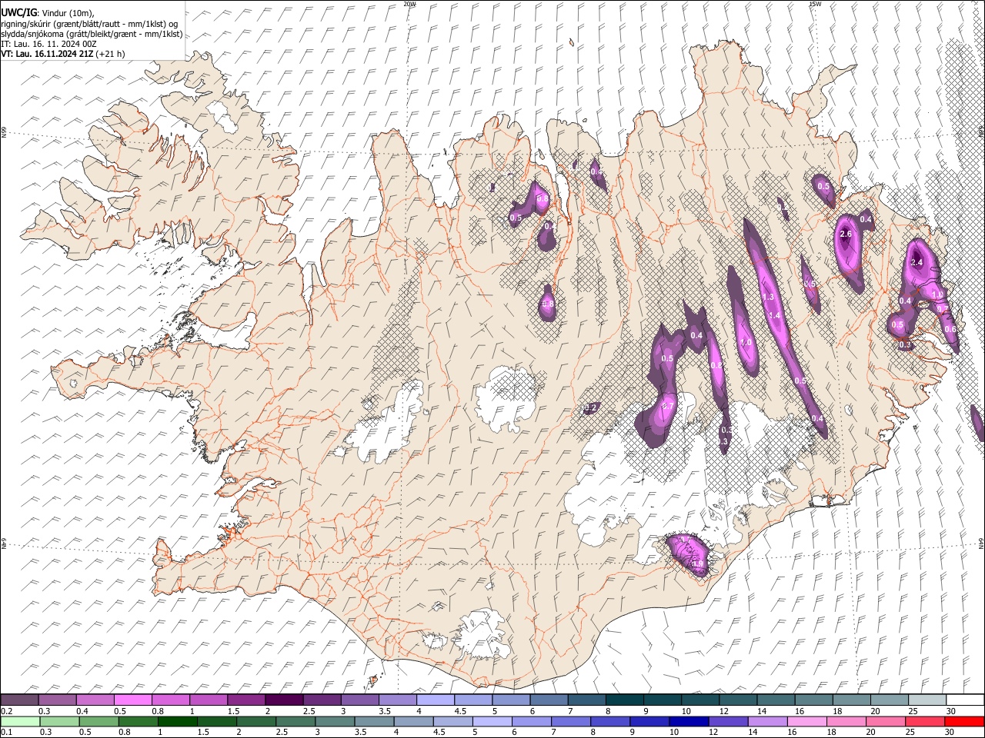Click the upper legend swatch labeled 12

coord(737,700)
